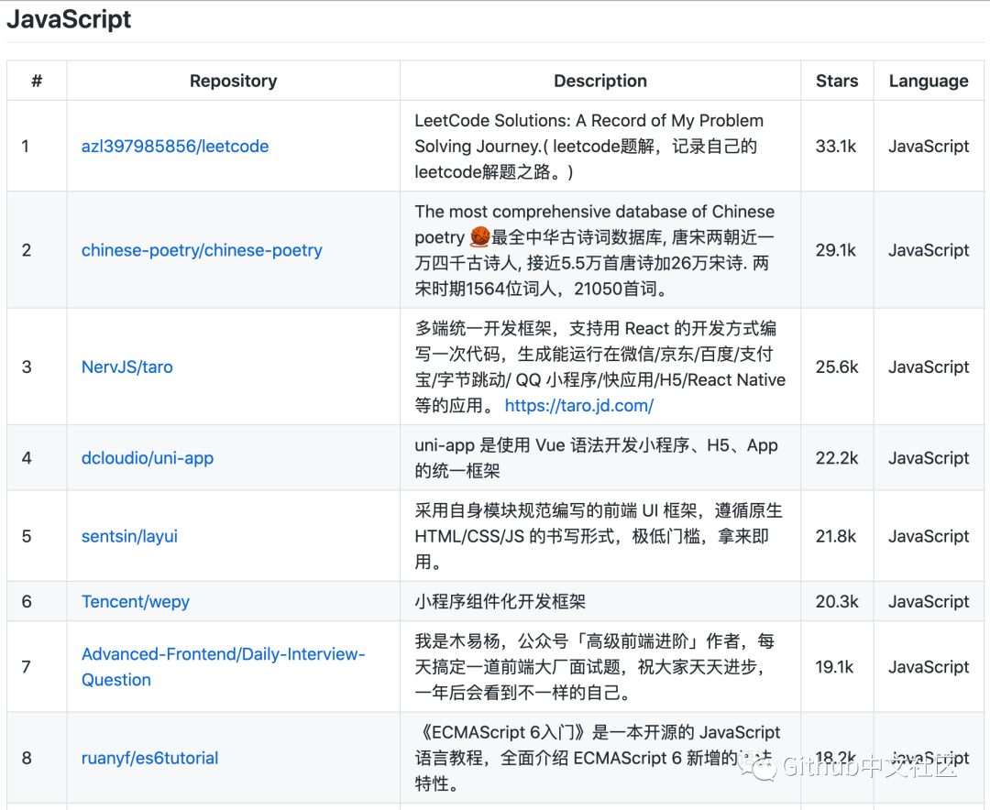Open the azl397985856/leetcode repository link
This screenshot has height=810, width=990.
(175, 147)
